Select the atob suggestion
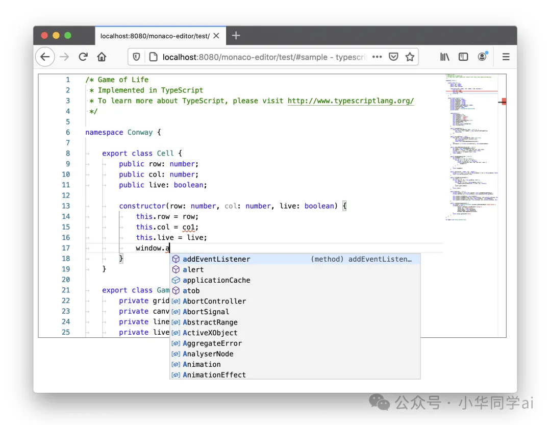 coord(295,291)
